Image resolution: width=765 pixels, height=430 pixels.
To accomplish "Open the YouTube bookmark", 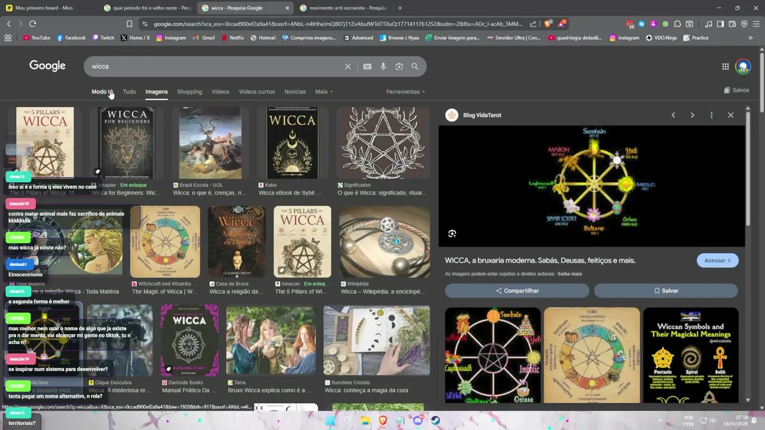I will click(36, 38).
